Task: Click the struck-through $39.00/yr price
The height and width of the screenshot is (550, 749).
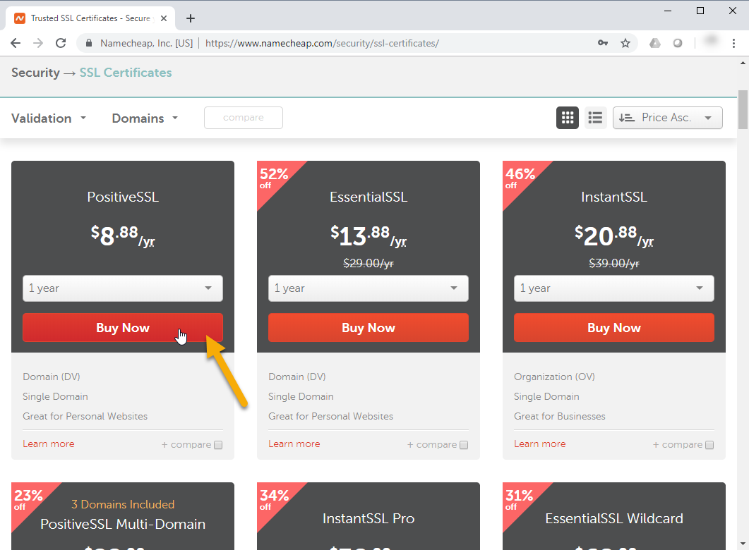Action: pyautogui.click(x=614, y=263)
